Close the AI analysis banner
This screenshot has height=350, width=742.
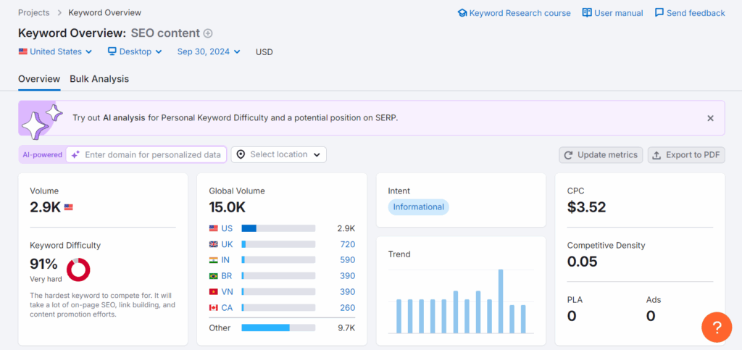710,118
